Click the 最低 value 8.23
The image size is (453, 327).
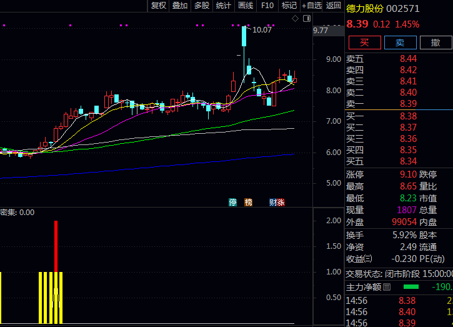point(408,198)
